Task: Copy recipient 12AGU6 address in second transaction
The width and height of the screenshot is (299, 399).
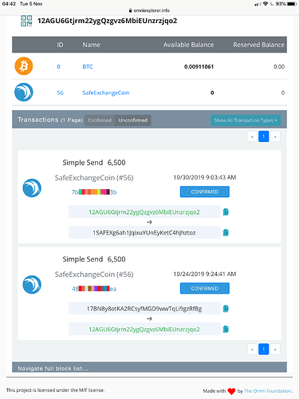Action: pos(226,329)
